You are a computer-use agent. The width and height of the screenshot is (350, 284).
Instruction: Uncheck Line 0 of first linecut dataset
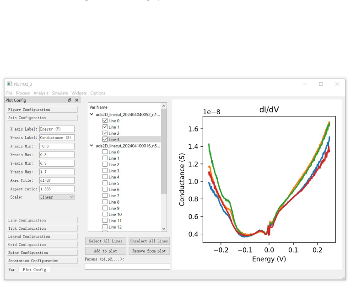(x=105, y=121)
